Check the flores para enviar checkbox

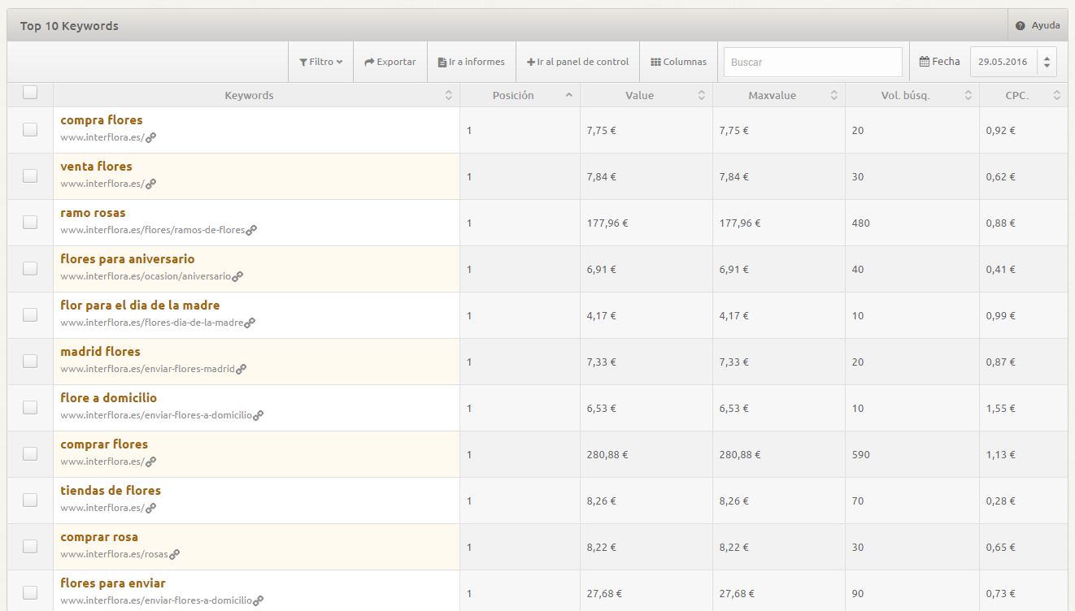30,592
